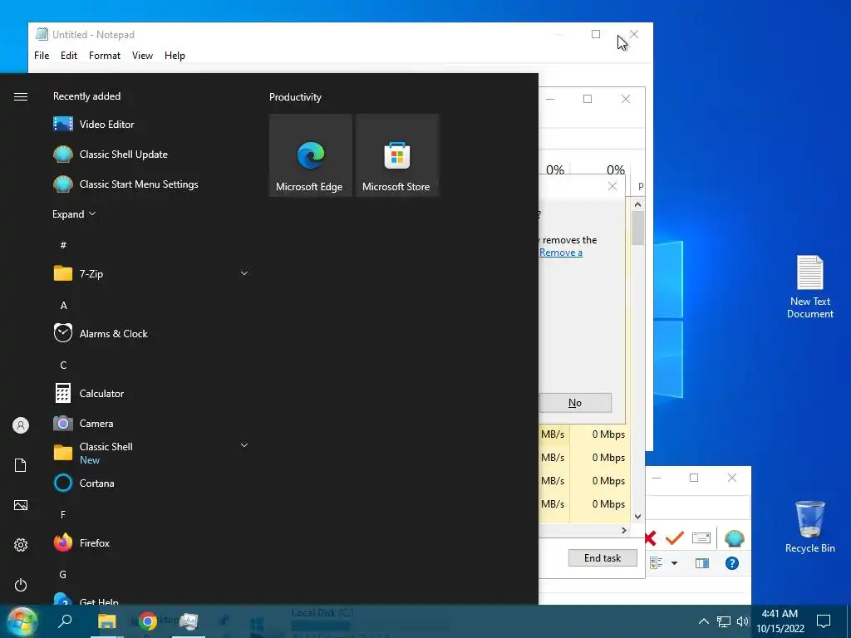Open Alarms & Clock app
Screen dimensions: 851x638
[x=101, y=334]
